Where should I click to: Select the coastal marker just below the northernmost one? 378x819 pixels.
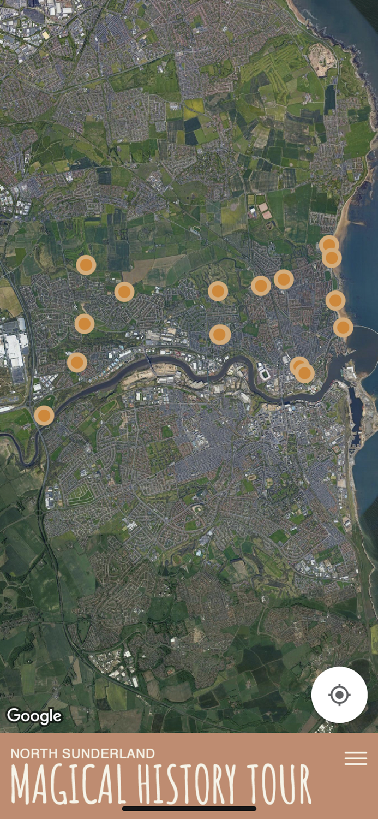[332, 258]
